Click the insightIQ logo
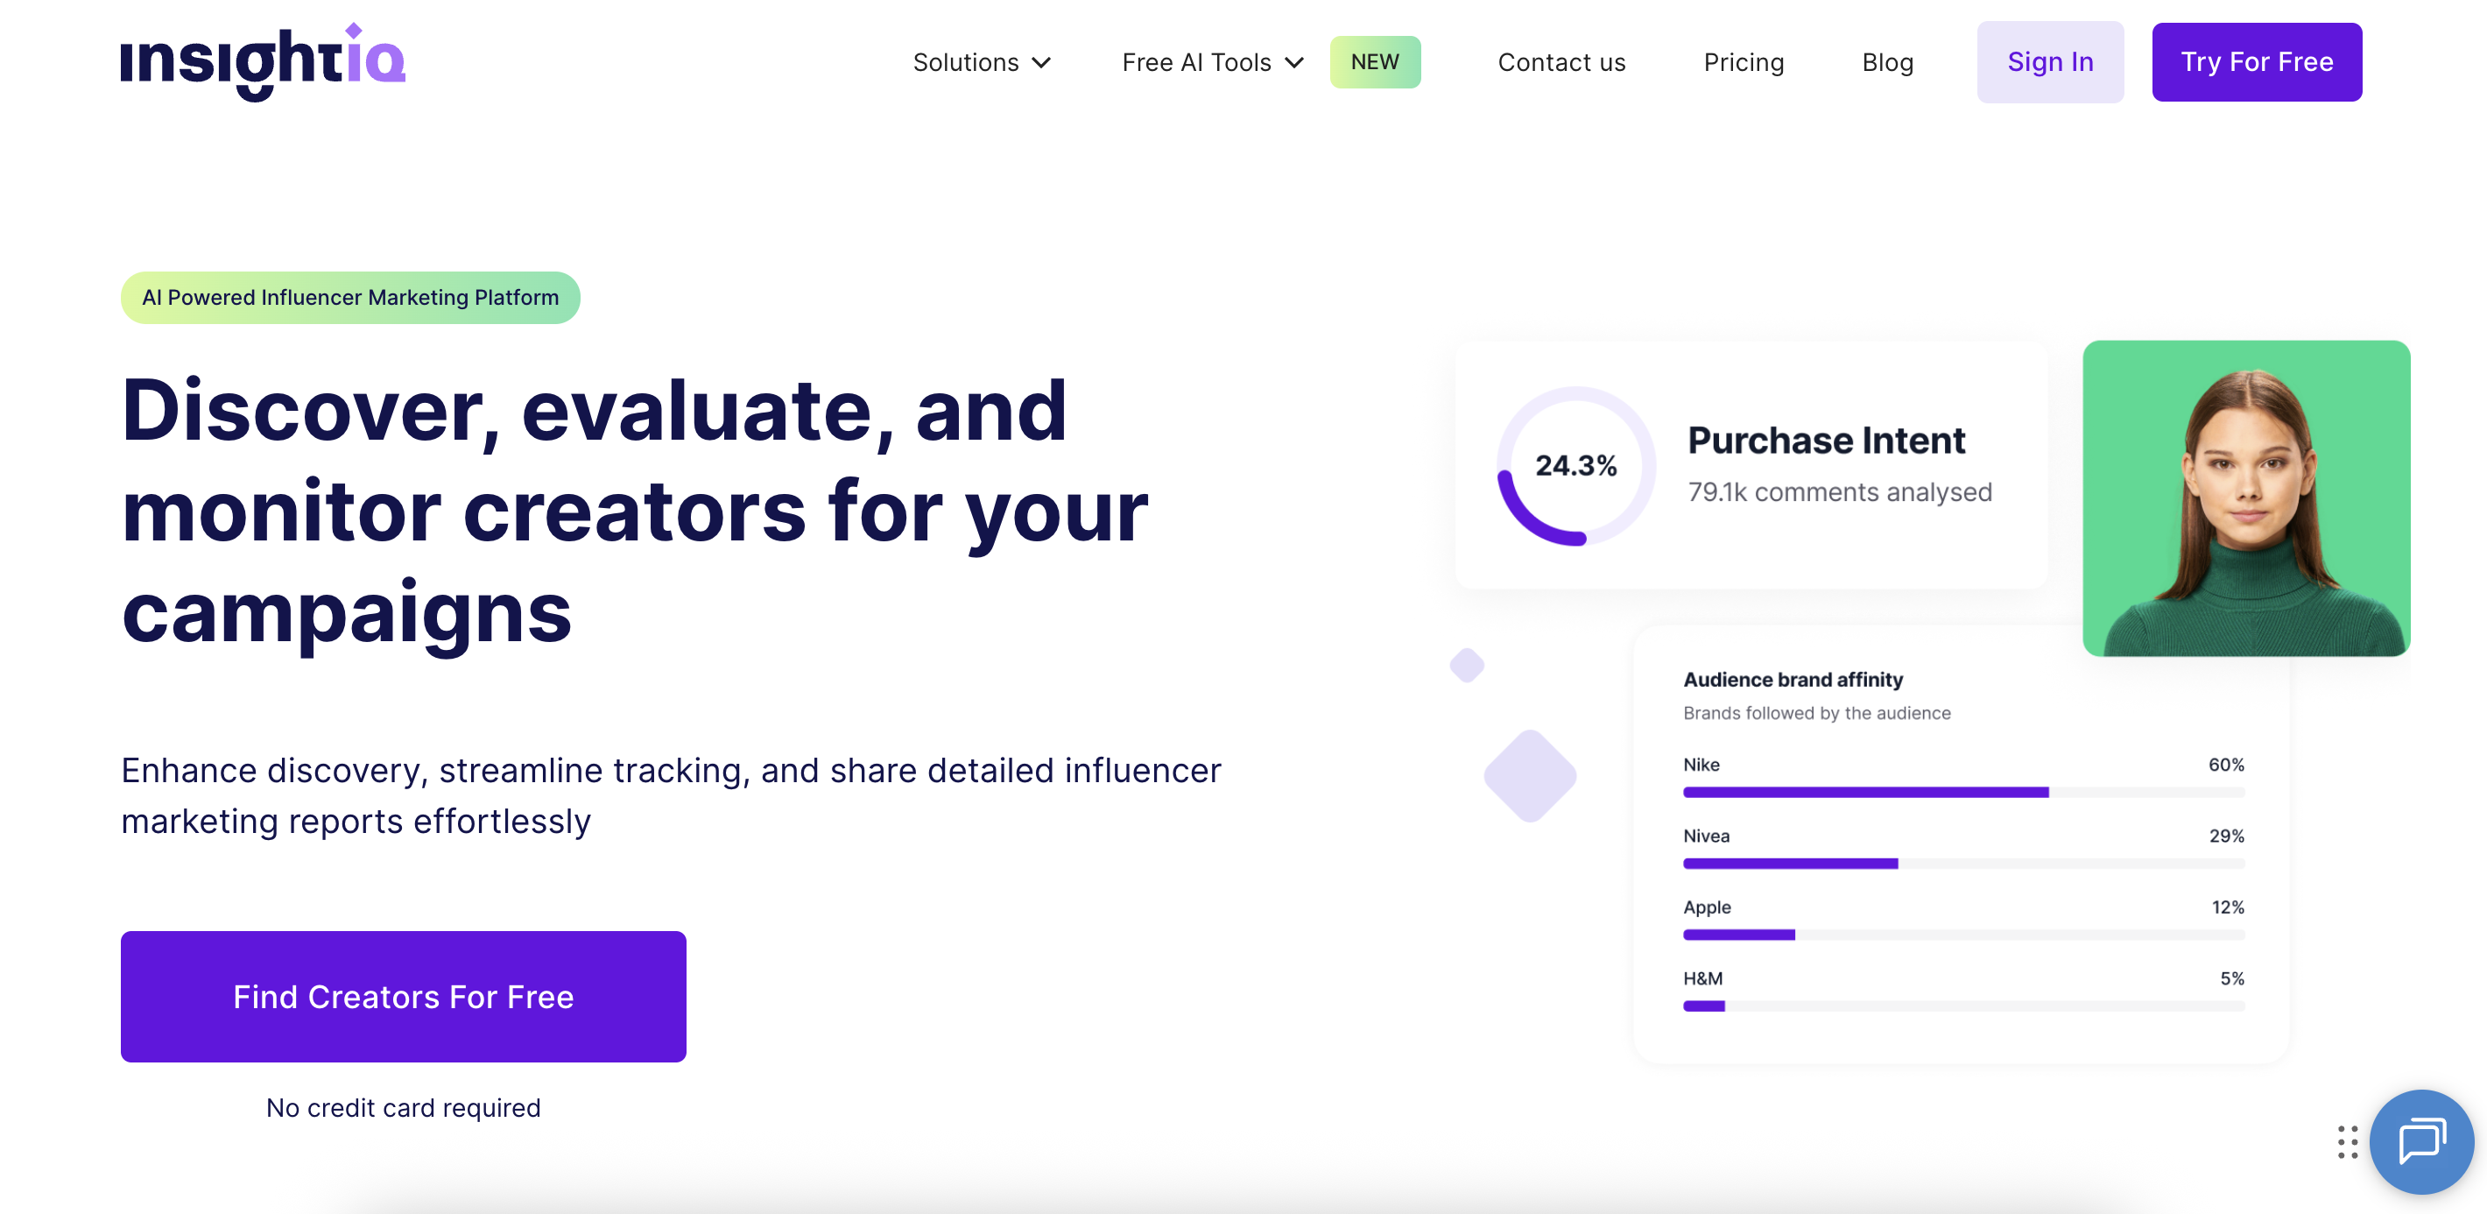 [263, 62]
